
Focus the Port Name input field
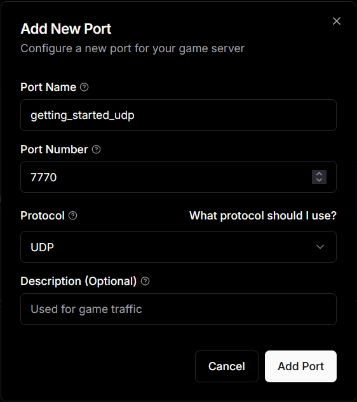click(178, 115)
